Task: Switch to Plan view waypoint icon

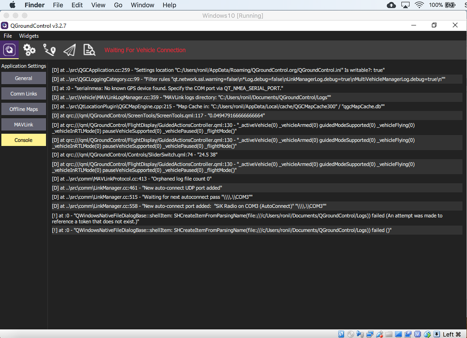Action: click(50, 50)
